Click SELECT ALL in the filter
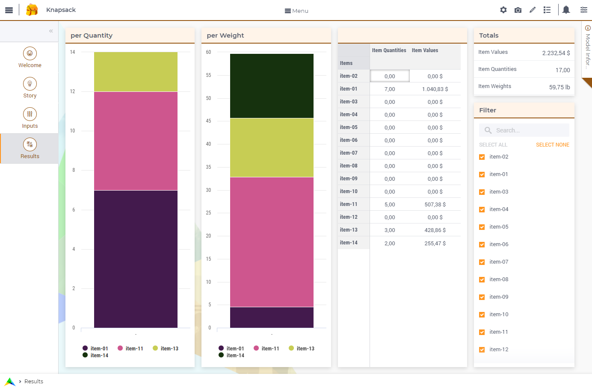 coord(493,145)
